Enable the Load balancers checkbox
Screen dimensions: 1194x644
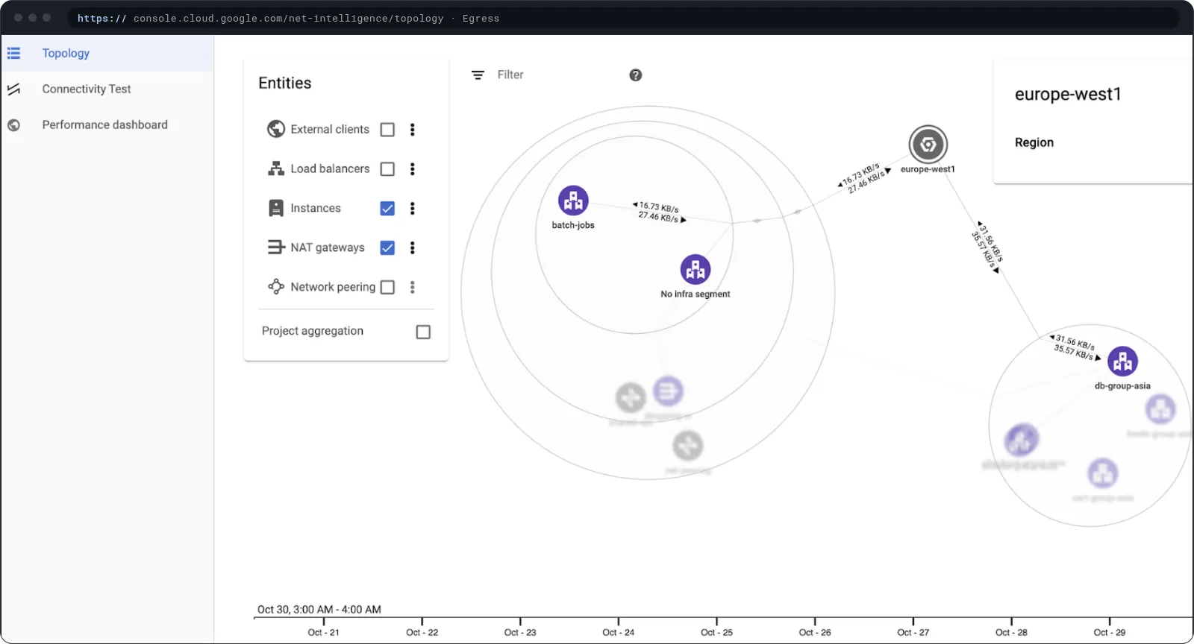pos(387,169)
